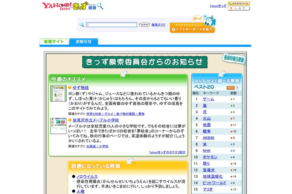Select ranking keyword 地震
Image resolution: width=292 pixels, height=194 pixels.
(207, 125)
